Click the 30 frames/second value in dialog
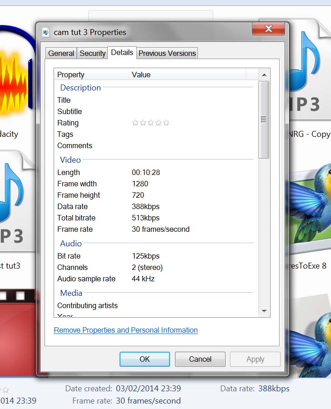 [x=160, y=229]
